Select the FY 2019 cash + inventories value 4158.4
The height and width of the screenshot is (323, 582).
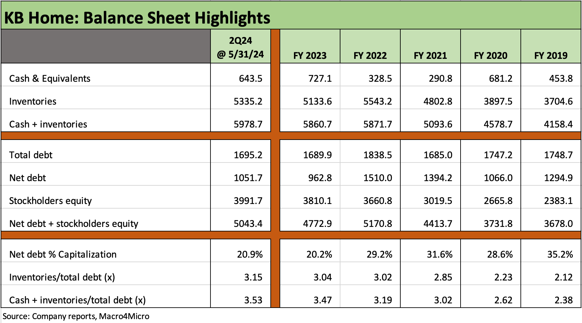click(x=558, y=124)
